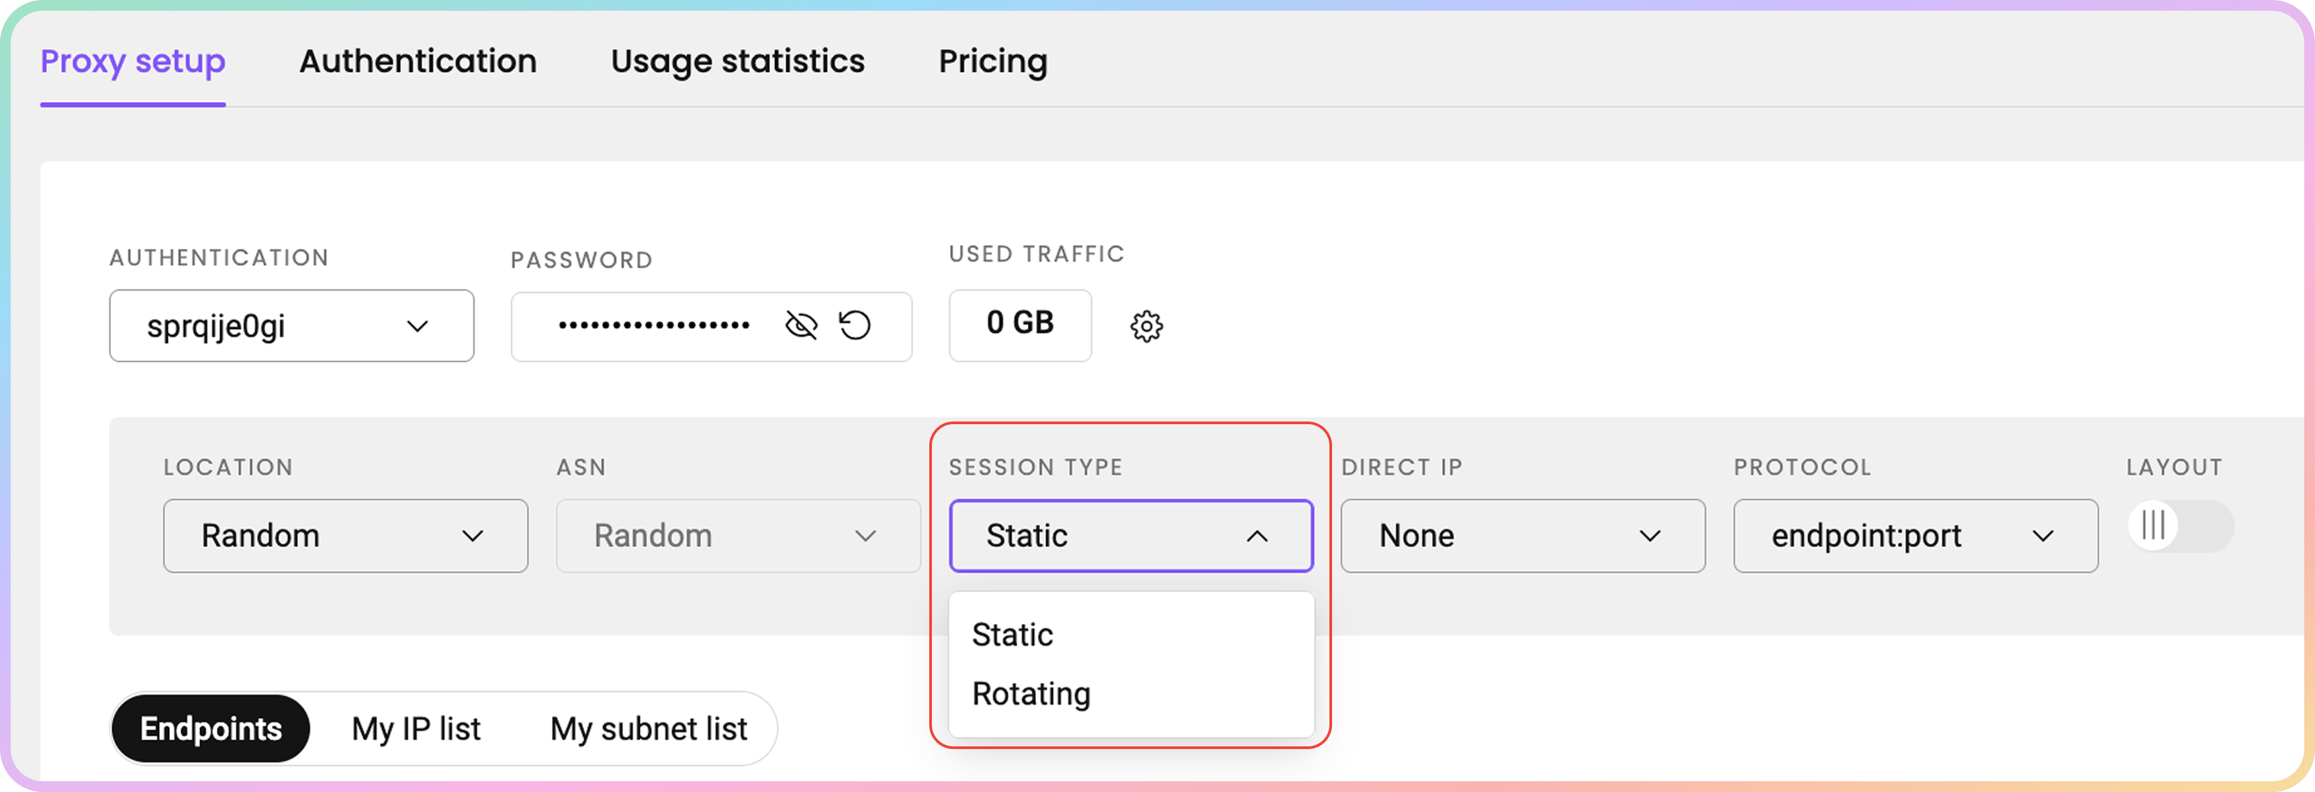Expand the Location dropdown
The height and width of the screenshot is (792, 2315).
tap(345, 536)
